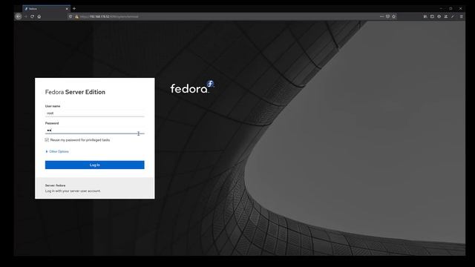Save the page to Pocket

point(387,16)
